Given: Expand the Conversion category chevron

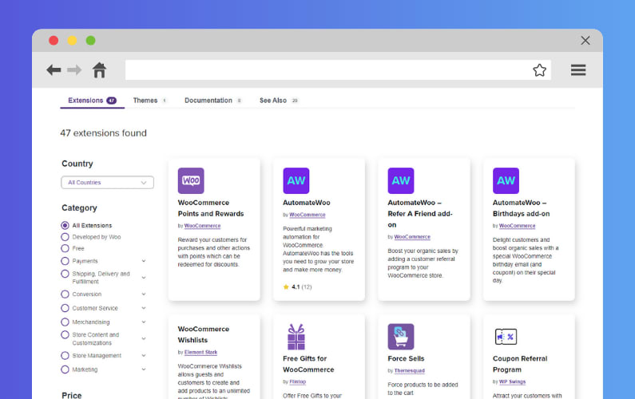Looking at the screenshot, I should tap(144, 294).
